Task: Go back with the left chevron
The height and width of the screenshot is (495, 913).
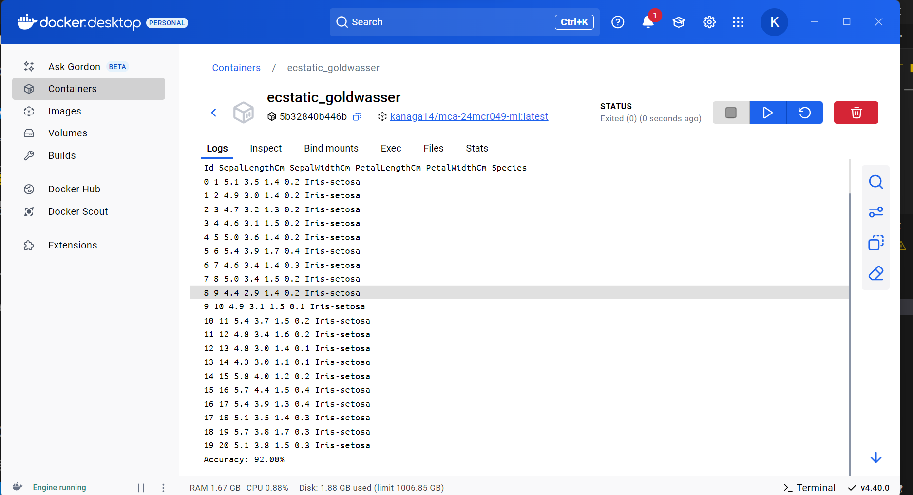Action: 213,113
